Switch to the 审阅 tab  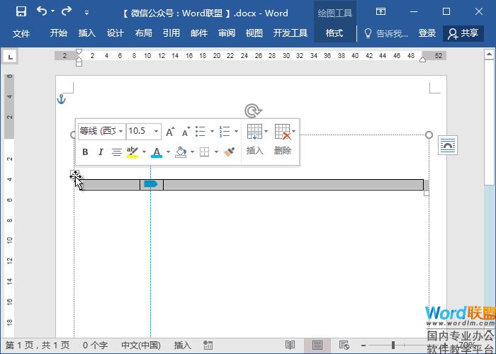(227, 33)
